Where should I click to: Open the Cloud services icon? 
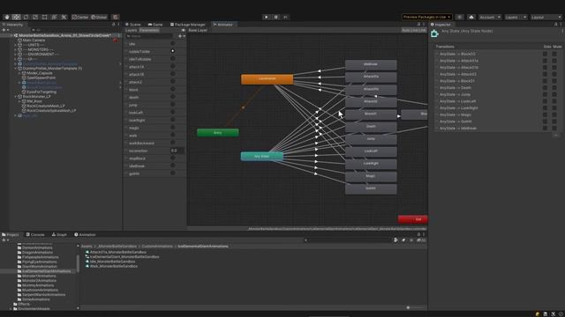pos(471,17)
